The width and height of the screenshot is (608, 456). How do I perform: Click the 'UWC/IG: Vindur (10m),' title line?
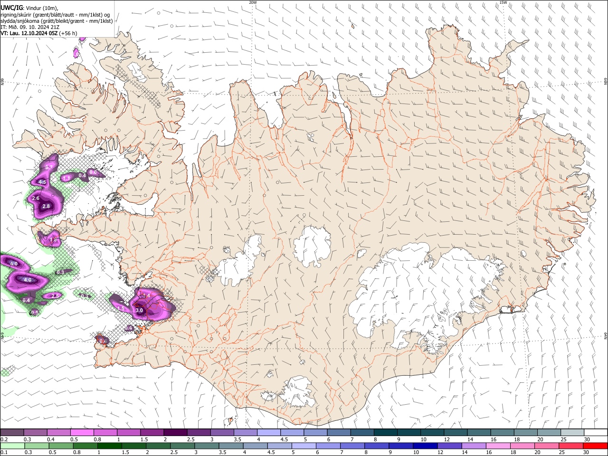29,8
